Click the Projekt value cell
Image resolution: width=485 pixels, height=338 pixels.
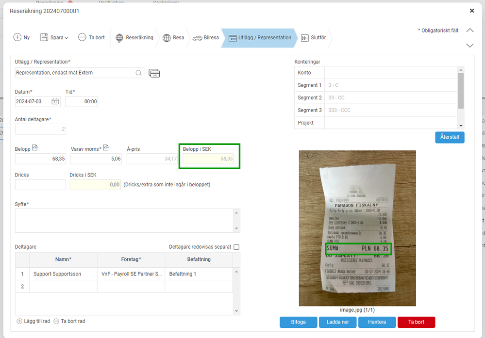pyautogui.click(x=391, y=123)
